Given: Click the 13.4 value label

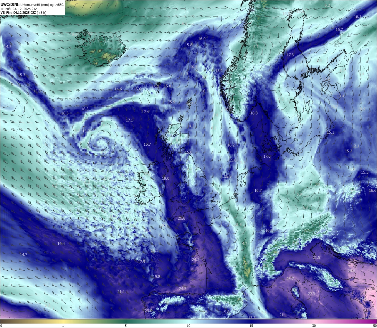Looking at the screenshot, I should coord(340,96).
